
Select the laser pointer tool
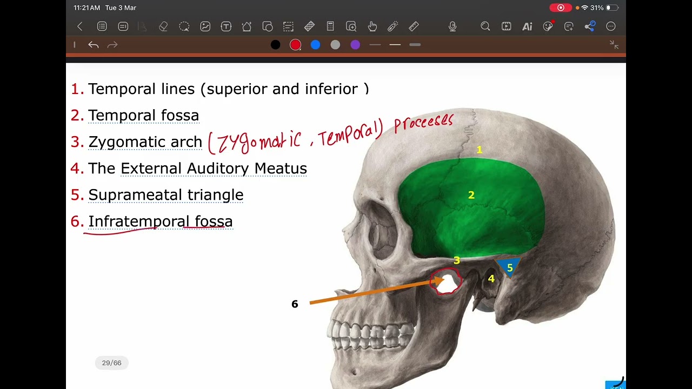[392, 26]
